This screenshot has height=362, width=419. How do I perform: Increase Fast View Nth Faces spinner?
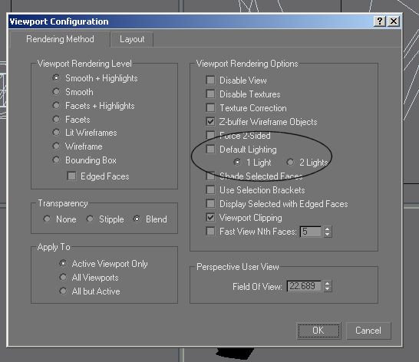tap(328, 229)
